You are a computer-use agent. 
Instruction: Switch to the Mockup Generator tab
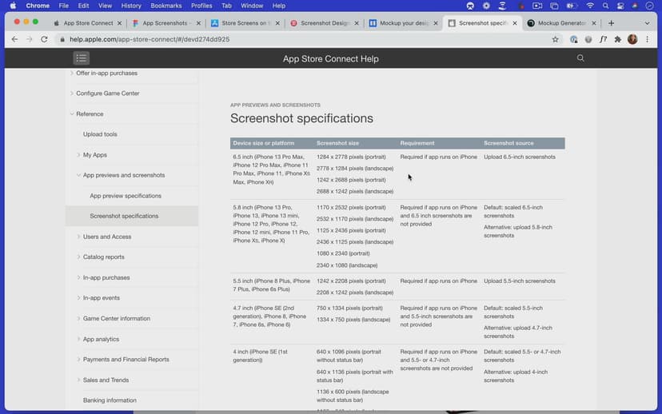click(x=560, y=23)
